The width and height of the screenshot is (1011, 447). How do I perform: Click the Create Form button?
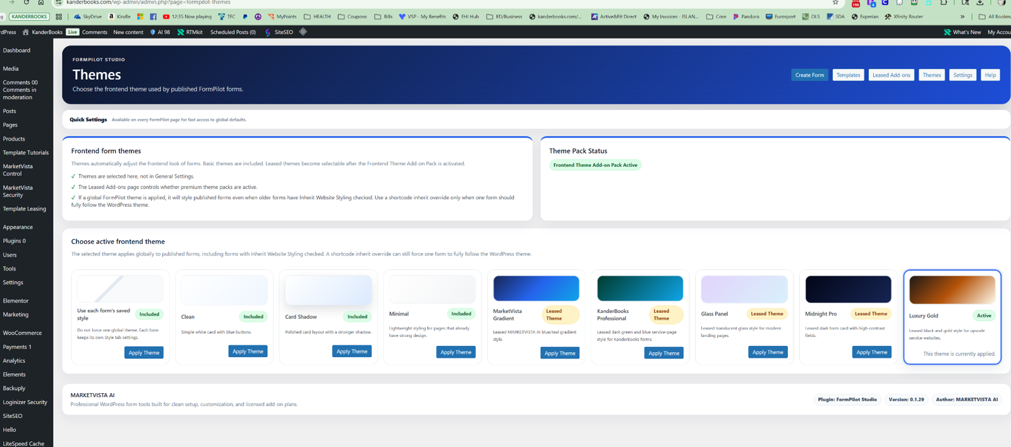(x=809, y=75)
